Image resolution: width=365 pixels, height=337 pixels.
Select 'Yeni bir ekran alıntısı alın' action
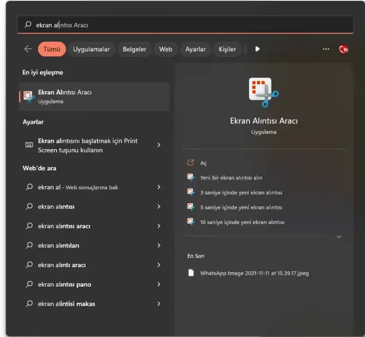(231, 178)
